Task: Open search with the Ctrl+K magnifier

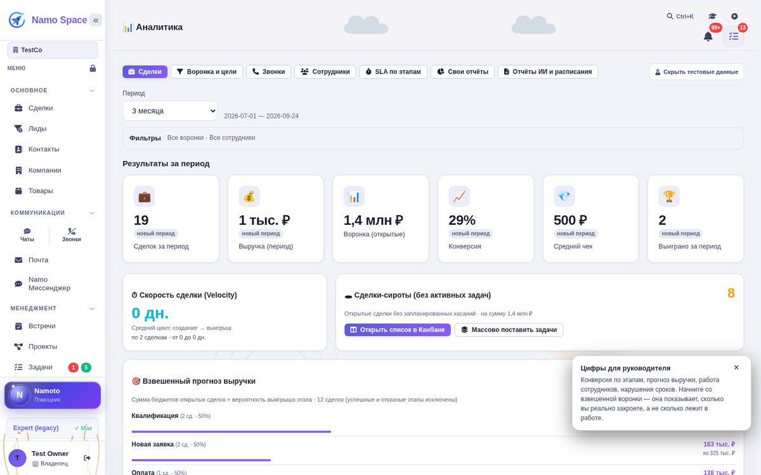Action: [x=680, y=16]
